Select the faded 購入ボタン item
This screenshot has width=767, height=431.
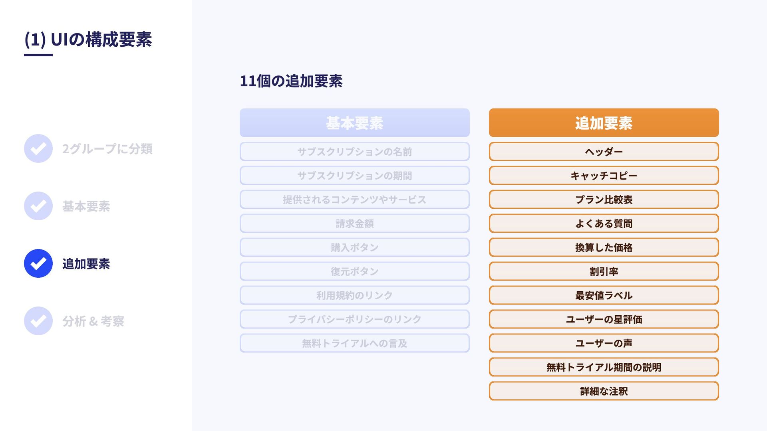(354, 247)
